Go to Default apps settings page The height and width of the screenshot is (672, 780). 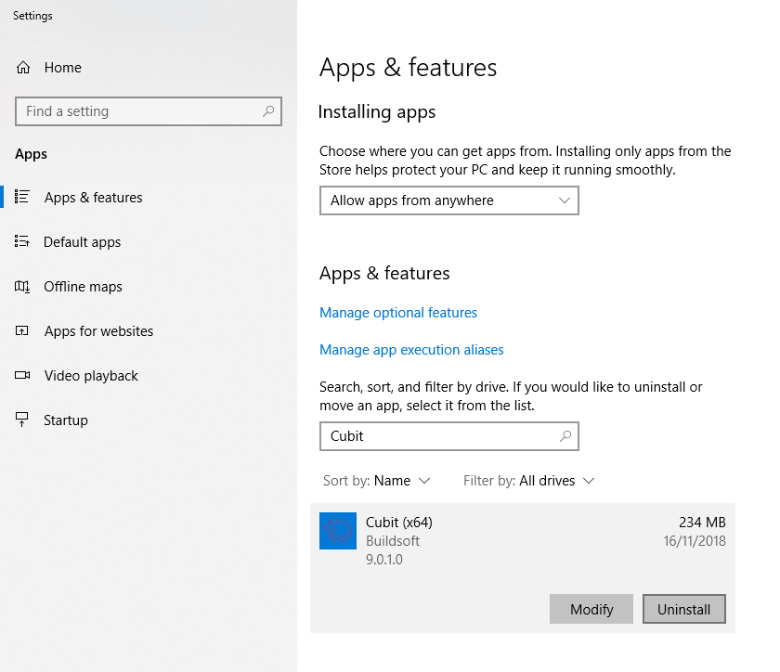click(x=83, y=242)
